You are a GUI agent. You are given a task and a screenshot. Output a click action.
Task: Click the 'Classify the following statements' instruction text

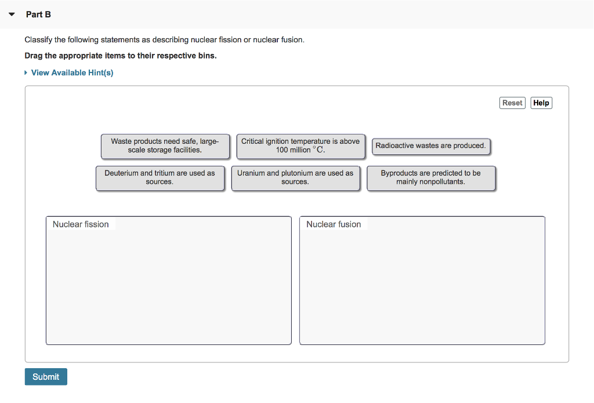coord(164,40)
